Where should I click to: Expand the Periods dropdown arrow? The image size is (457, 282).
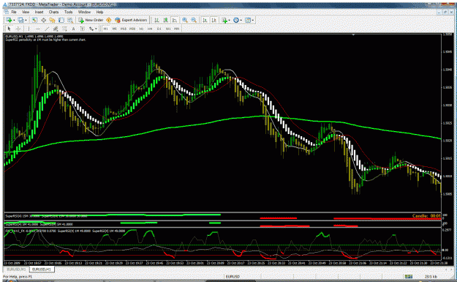(241, 21)
